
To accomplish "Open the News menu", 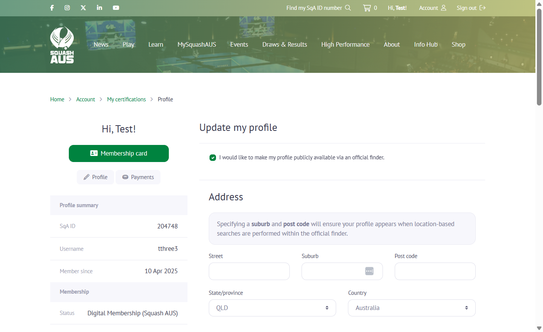I will coord(101,44).
